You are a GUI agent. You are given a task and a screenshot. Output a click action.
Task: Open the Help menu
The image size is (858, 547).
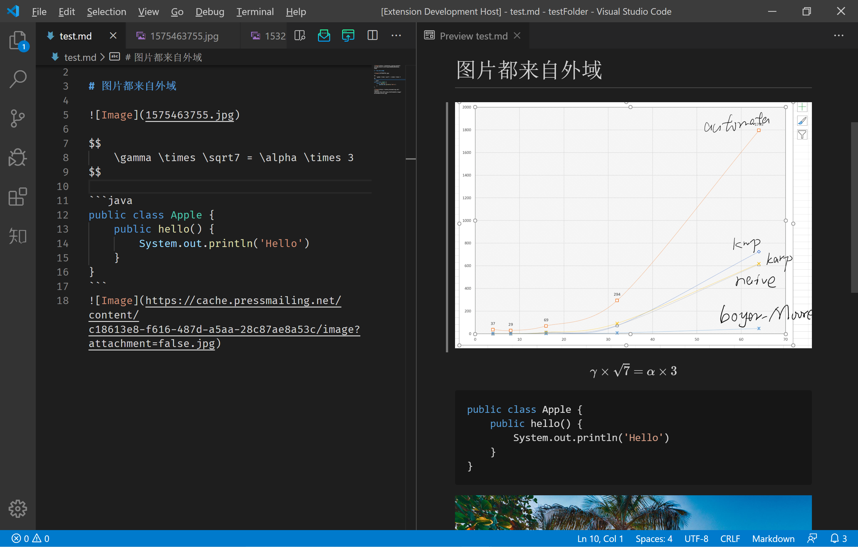pos(296,12)
